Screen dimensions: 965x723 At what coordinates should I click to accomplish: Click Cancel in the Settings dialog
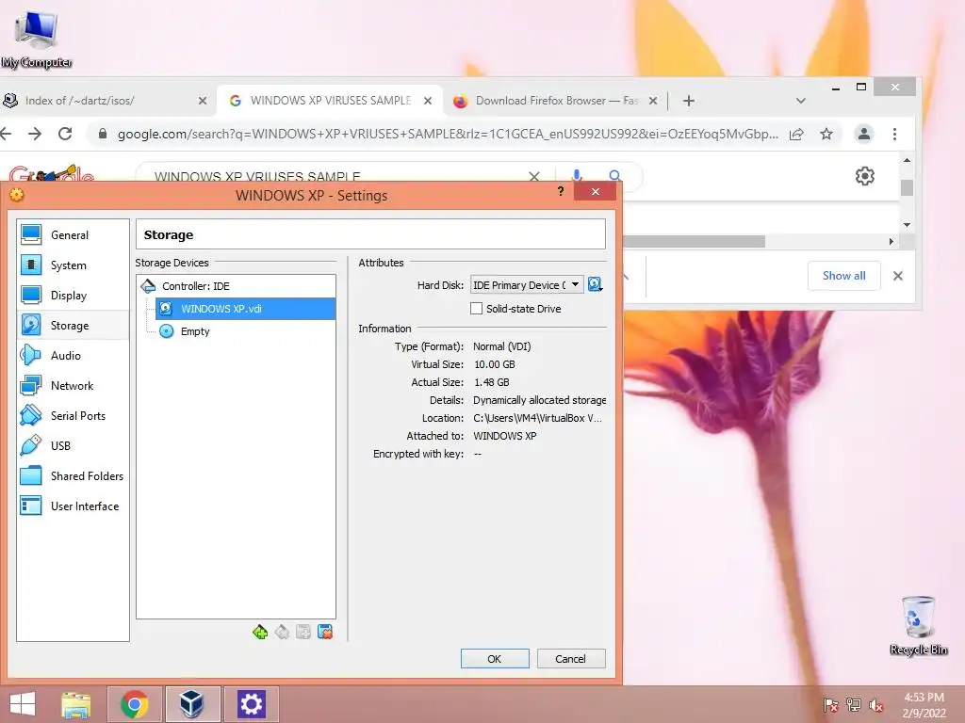pos(571,658)
